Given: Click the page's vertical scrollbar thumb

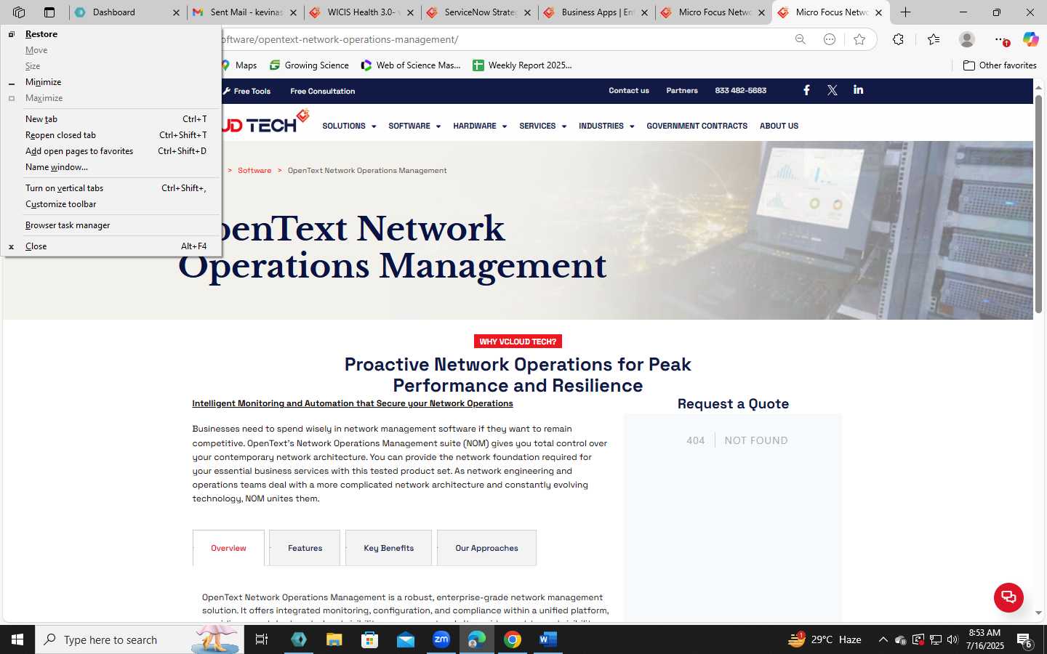Looking at the screenshot, I should [1038, 203].
